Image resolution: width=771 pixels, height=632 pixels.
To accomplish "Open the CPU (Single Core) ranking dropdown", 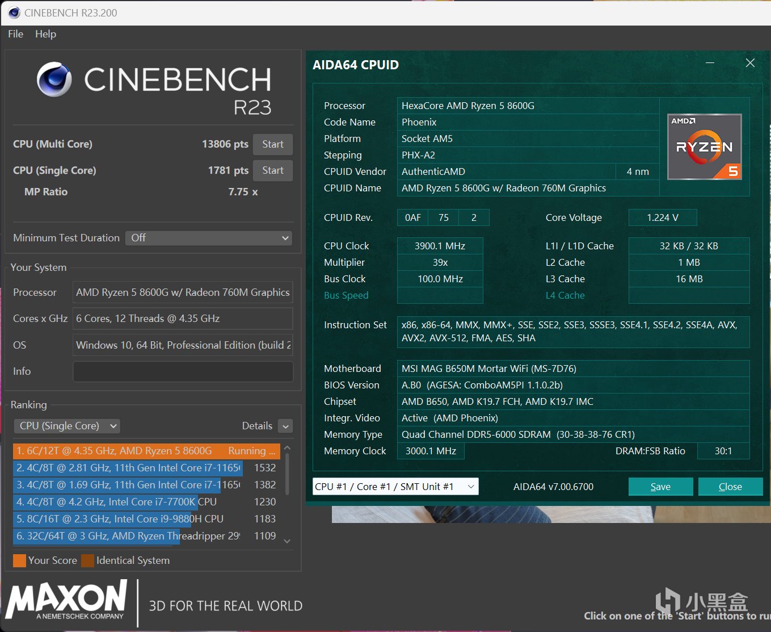I will [67, 426].
